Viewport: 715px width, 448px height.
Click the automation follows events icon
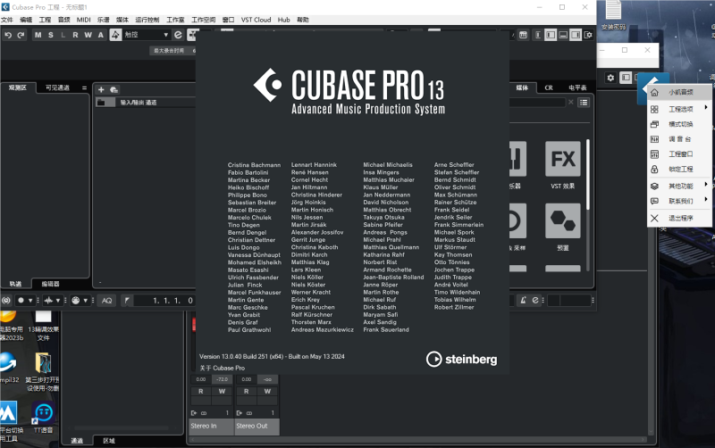coord(116,35)
